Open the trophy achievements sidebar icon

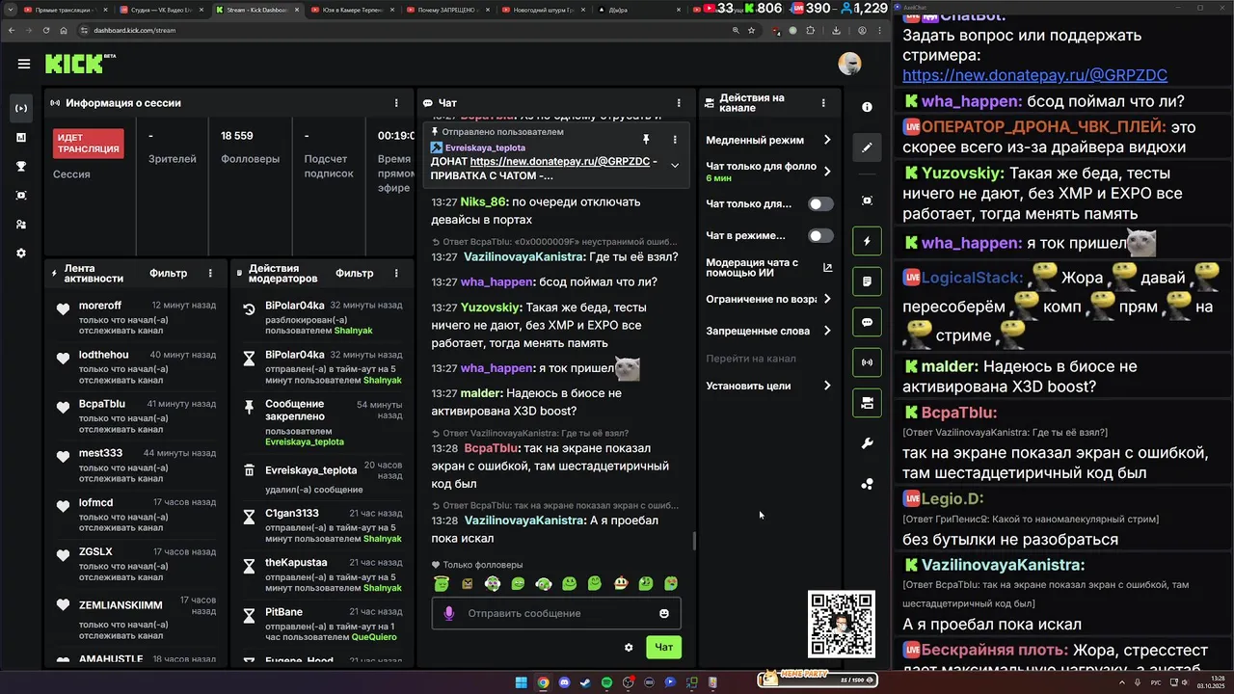pyautogui.click(x=21, y=166)
